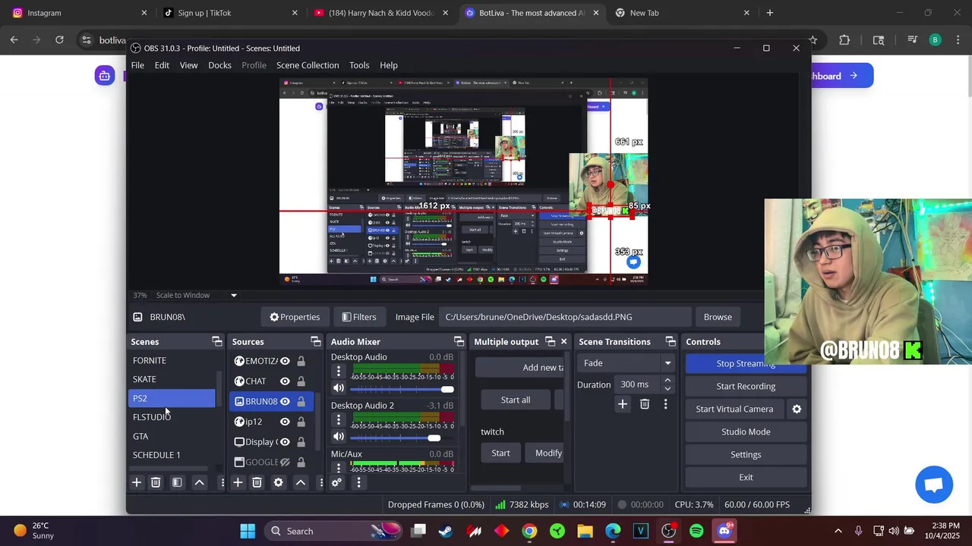The image size is (972, 546).
Task: Hide the Display Capture source eye icon
Action: [285, 442]
